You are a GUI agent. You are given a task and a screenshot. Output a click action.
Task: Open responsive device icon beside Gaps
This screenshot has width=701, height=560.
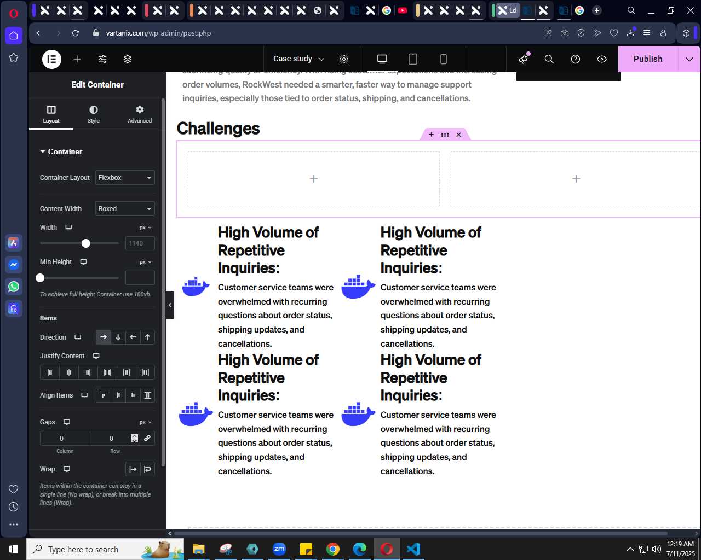click(67, 422)
